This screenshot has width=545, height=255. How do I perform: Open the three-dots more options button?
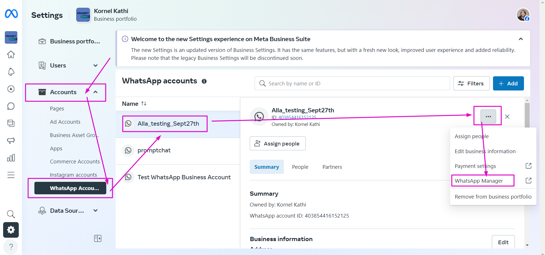pyautogui.click(x=488, y=117)
